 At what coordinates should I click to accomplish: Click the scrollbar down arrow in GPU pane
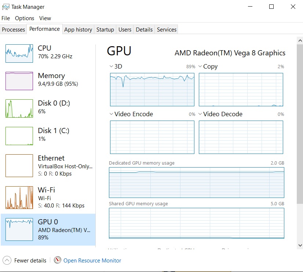(300, 245)
